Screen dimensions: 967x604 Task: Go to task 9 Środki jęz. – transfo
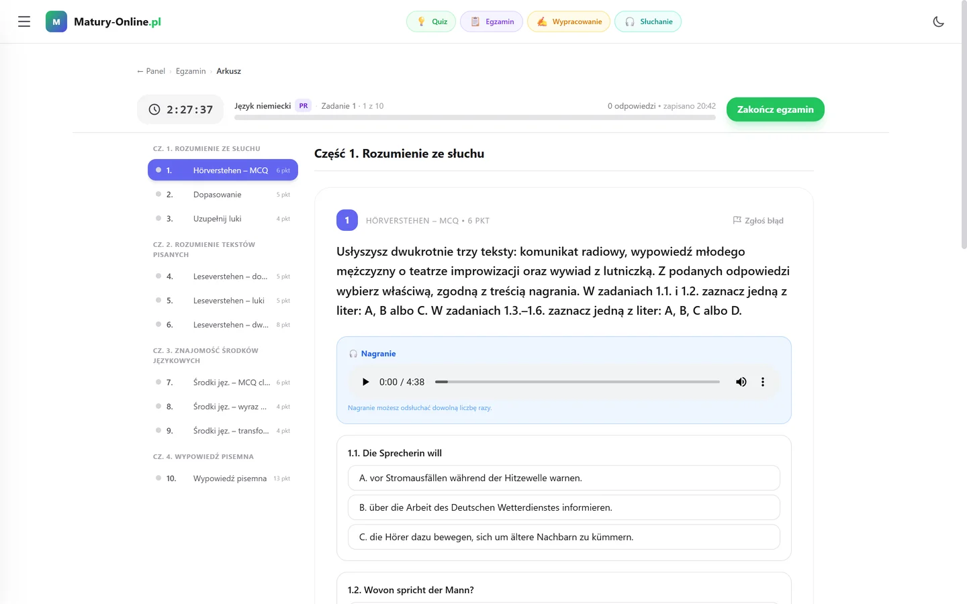click(223, 431)
